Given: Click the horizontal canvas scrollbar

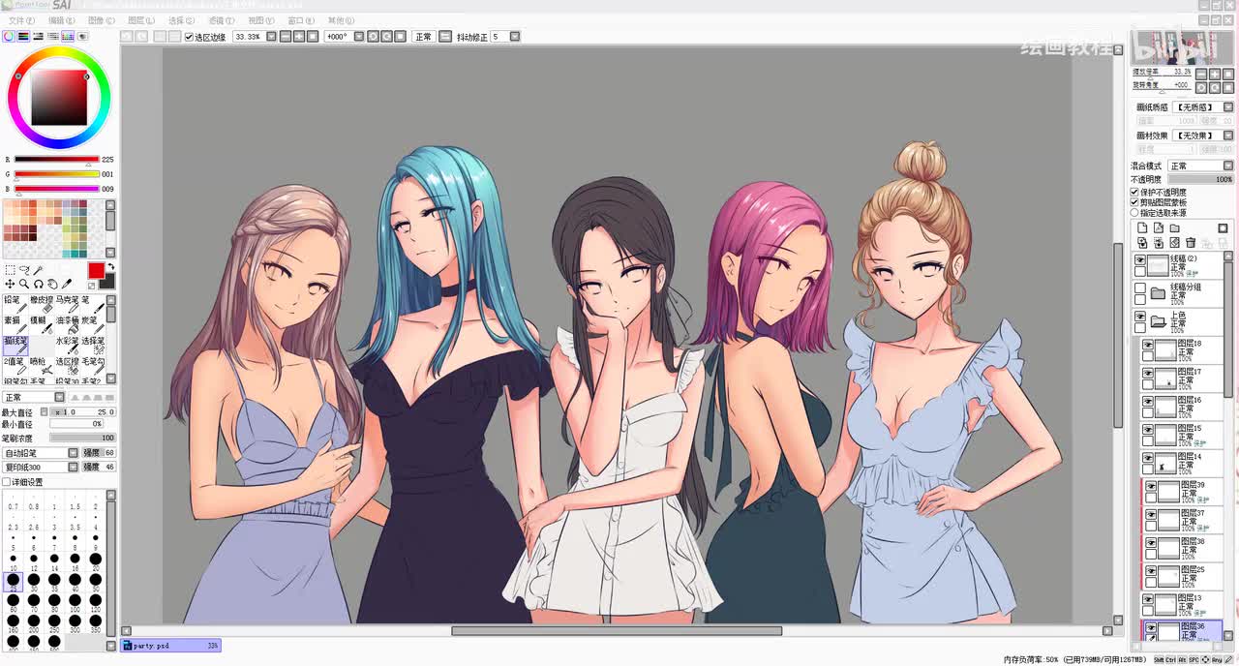Looking at the screenshot, I should click(x=617, y=631).
